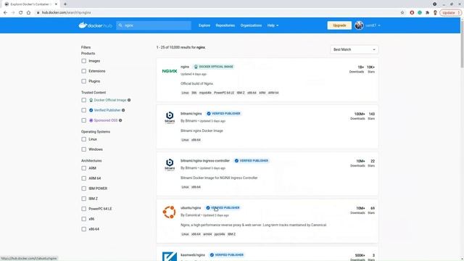This screenshot has height=261, width=464.
Task: Enable Verified Publisher filter checkbox
Action: pos(84,110)
